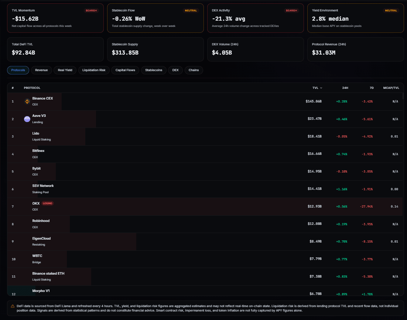The width and height of the screenshot is (407, 320).
Task: Select the Morpho V1 protocol name
Action: (41, 291)
